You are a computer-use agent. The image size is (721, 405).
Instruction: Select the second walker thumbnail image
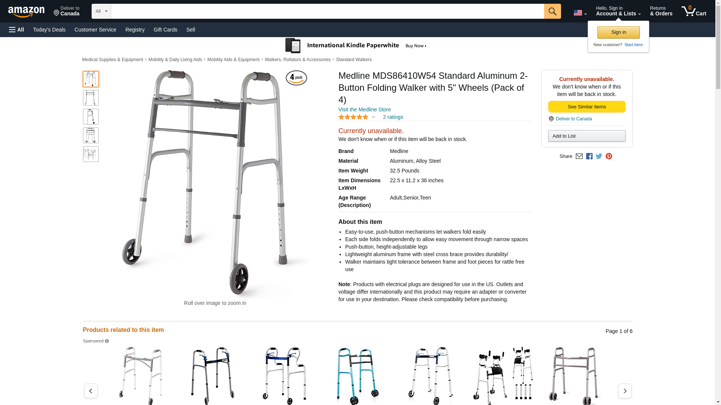[x=91, y=98]
